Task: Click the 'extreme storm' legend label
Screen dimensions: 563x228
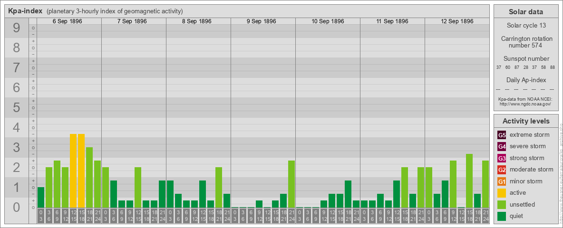Action: [x=530, y=135]
